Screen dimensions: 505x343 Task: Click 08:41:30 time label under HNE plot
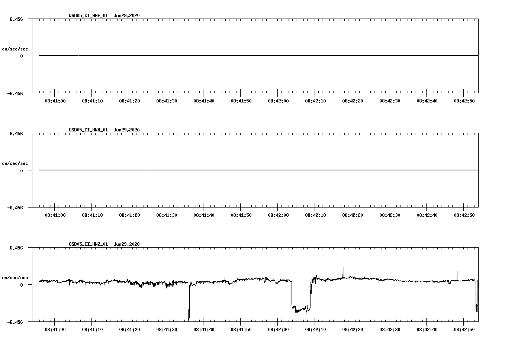click(167, 101)
